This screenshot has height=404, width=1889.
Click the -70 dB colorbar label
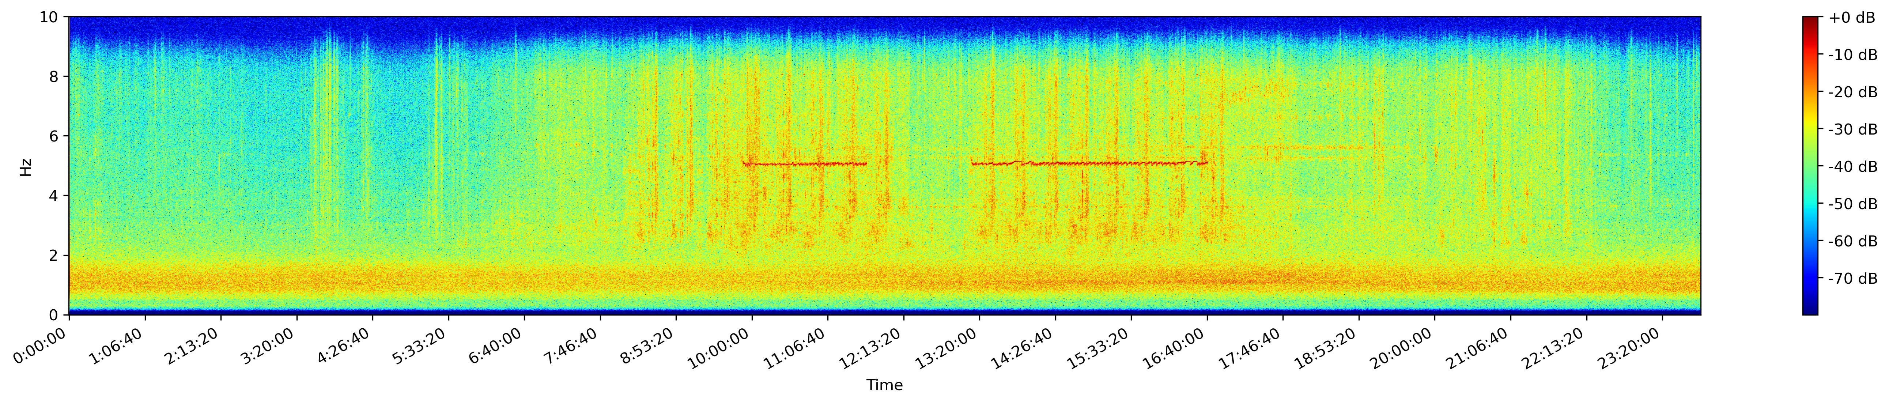click(1853, 279)
